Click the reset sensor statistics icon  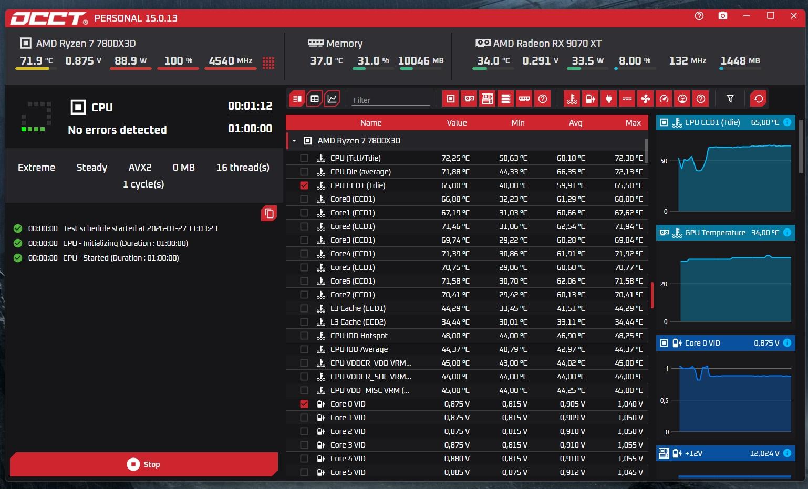click(758, 99)
